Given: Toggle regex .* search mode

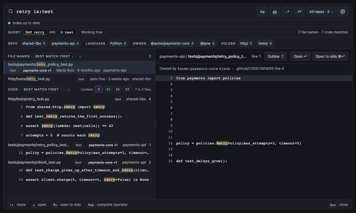Looking at the screenshot, I should (287, 12).
